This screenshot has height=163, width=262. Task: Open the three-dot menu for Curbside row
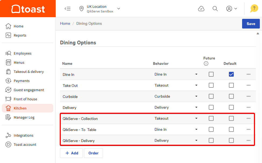click(x=248, y=96)
